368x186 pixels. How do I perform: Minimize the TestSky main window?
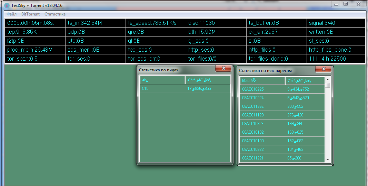click(338, 4)
